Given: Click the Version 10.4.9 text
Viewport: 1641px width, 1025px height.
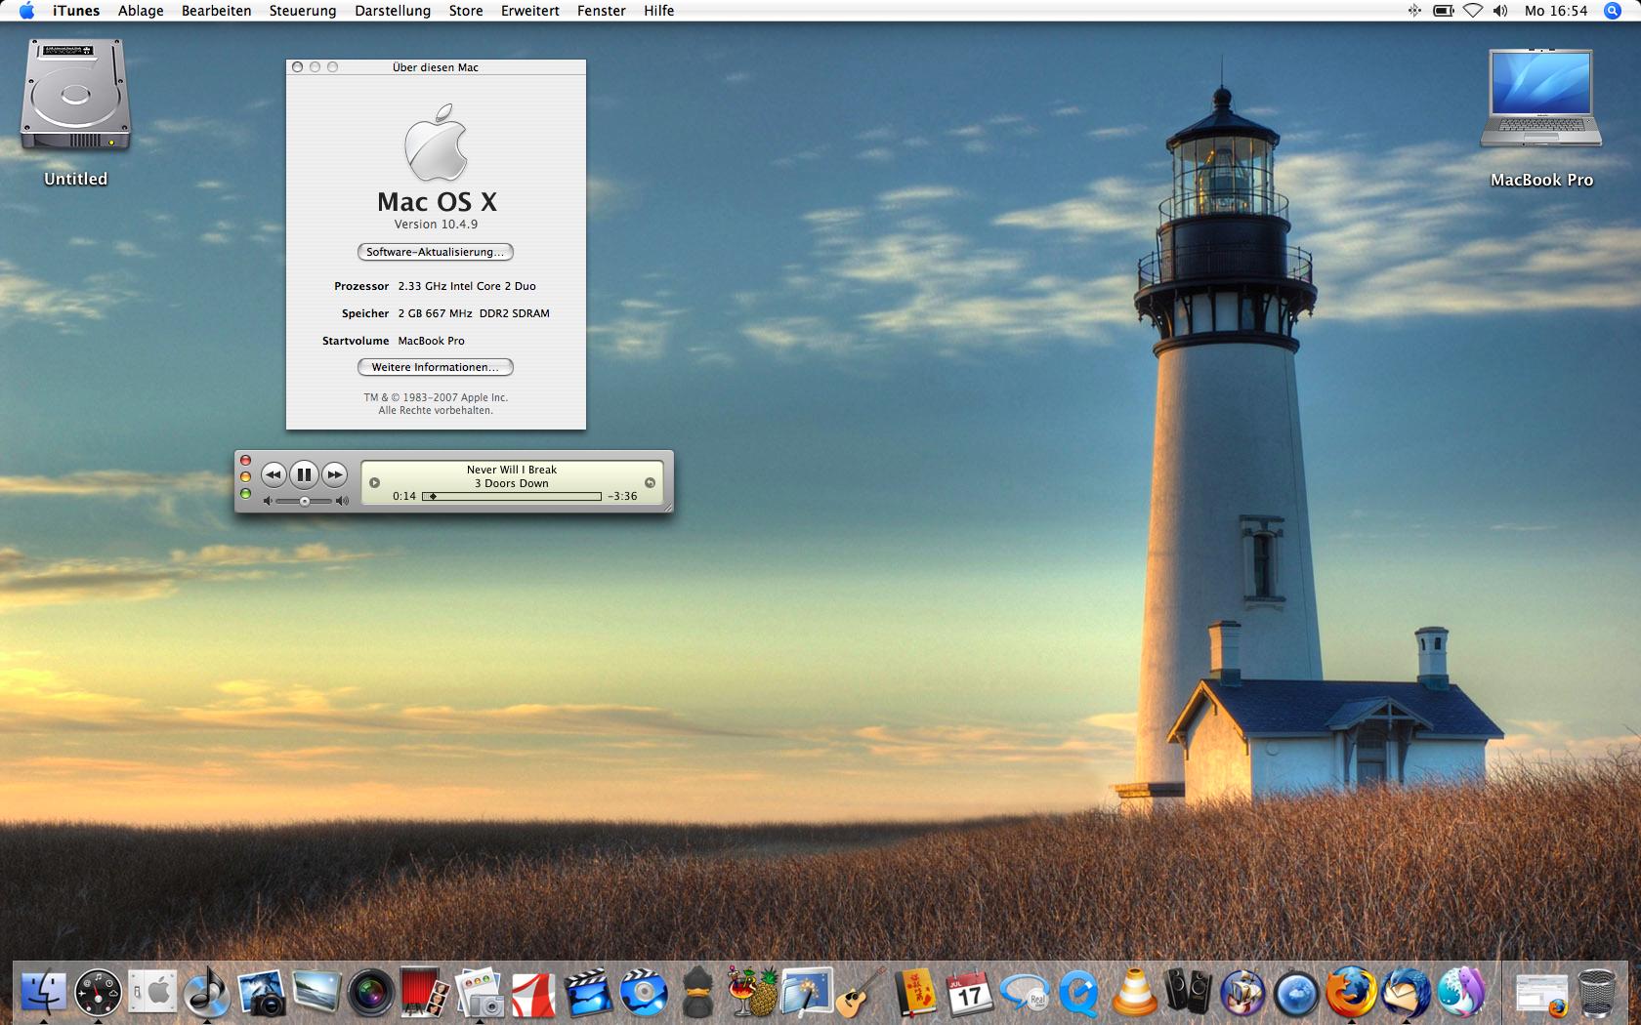Looking at the screenshot, I should click(x=436, y=225).
